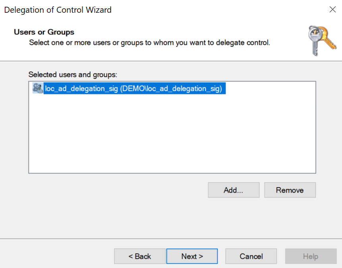Proceed with the Next > button
Viewport: 342px width, 268px height.
click(x=192, y=256)
